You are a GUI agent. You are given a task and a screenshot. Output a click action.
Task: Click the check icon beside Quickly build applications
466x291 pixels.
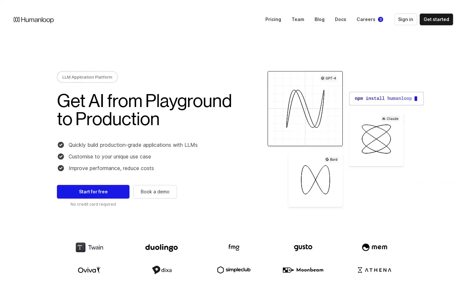61,145
